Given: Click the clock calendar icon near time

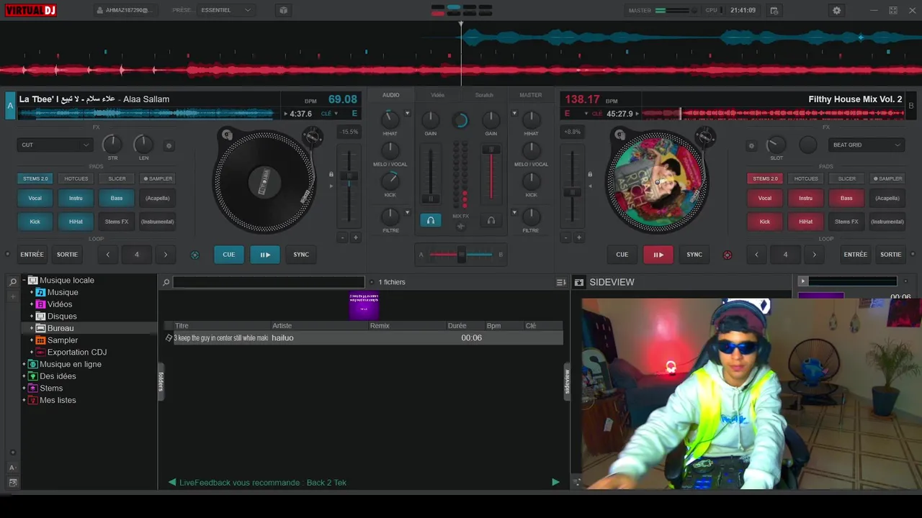Looking at the screenshot, I should (774, 10).
